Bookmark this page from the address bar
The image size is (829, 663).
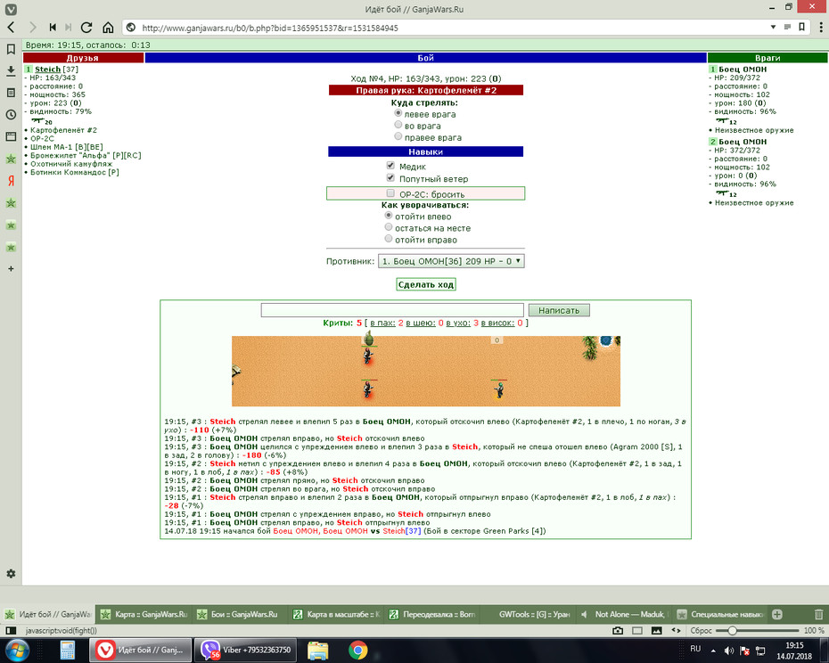[x=802, y=27]
